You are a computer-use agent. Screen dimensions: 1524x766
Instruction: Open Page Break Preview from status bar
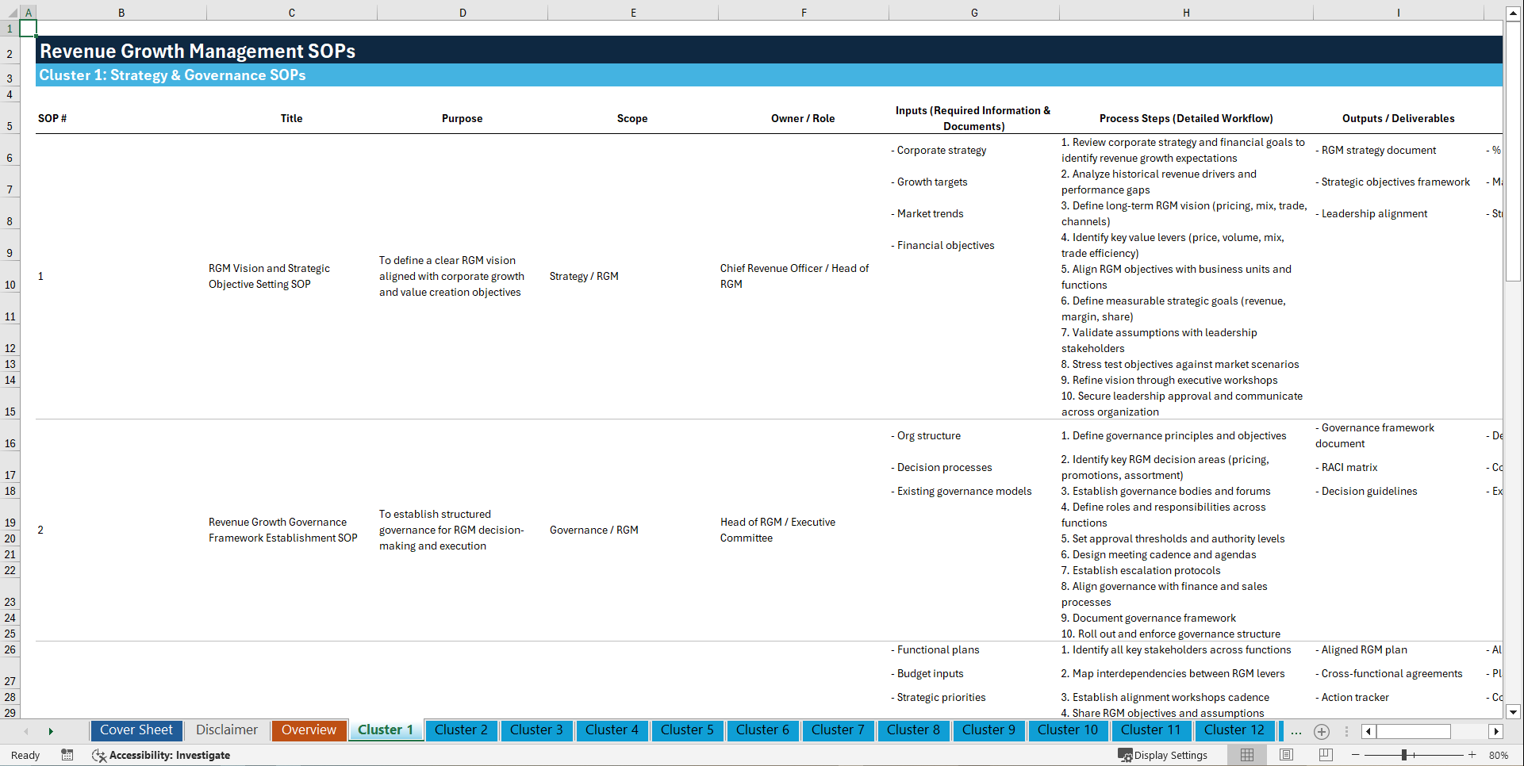coord(1325,754)
